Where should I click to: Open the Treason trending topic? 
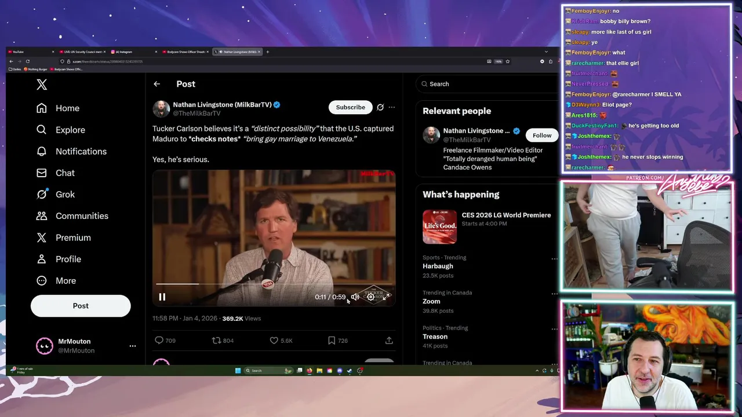click(435, 337)
